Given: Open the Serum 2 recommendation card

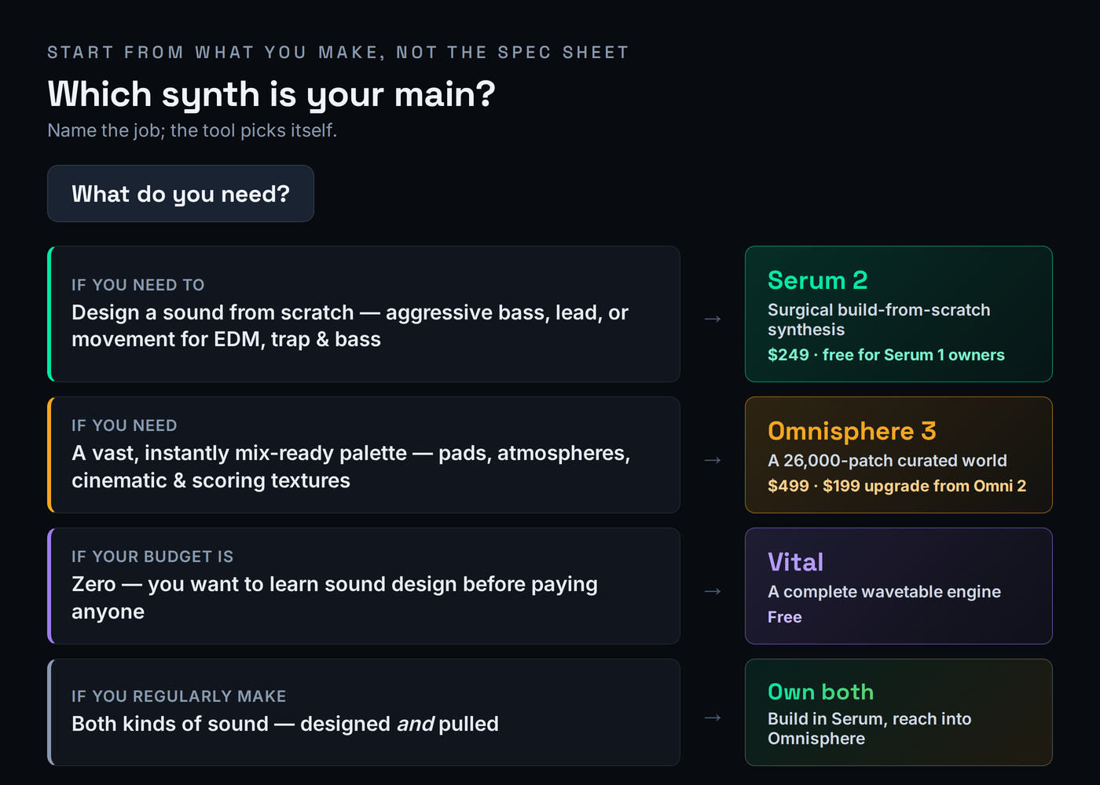Looking at the screenshot, I should (898, 314).
